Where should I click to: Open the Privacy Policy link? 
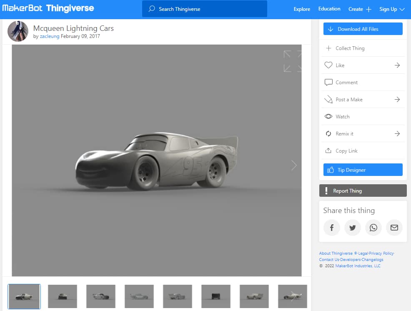381,253
